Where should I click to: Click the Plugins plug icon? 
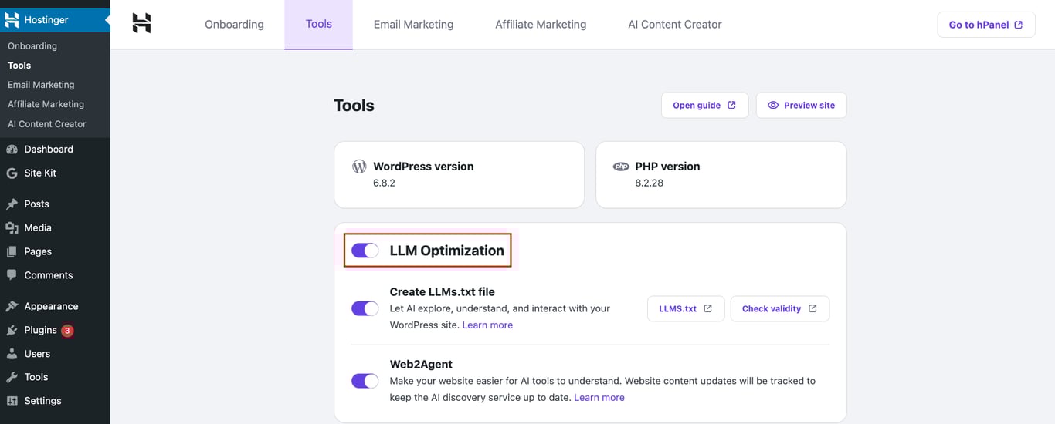(12, 331)
